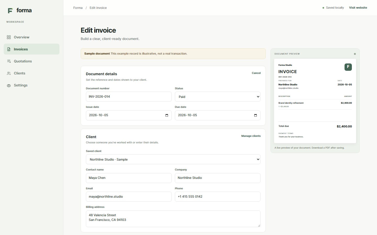Viewport: 377px width, 235px height.
Task: Click the Issue date field
Action: tap(129, 115)
